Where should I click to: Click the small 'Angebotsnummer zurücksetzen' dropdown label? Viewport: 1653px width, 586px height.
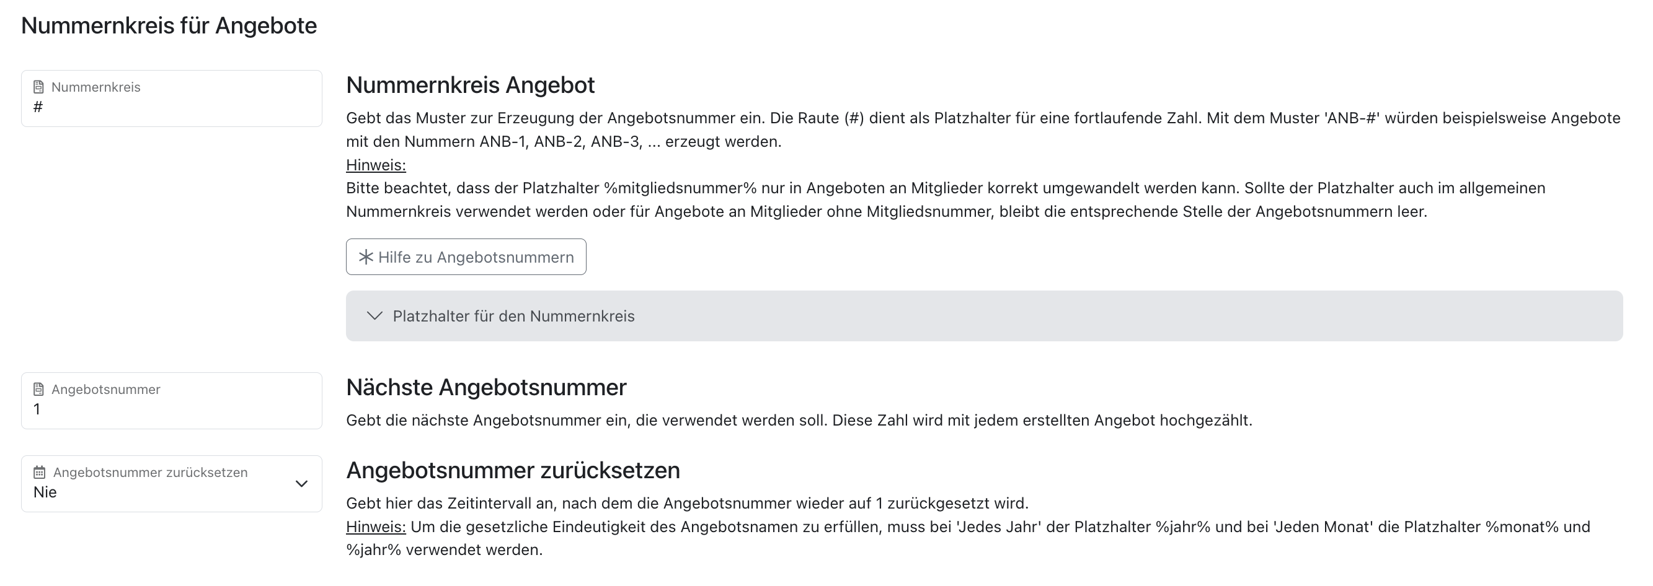pos(150,473)
